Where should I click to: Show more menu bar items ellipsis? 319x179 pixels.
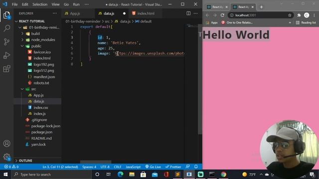click(x=87, y=4)
